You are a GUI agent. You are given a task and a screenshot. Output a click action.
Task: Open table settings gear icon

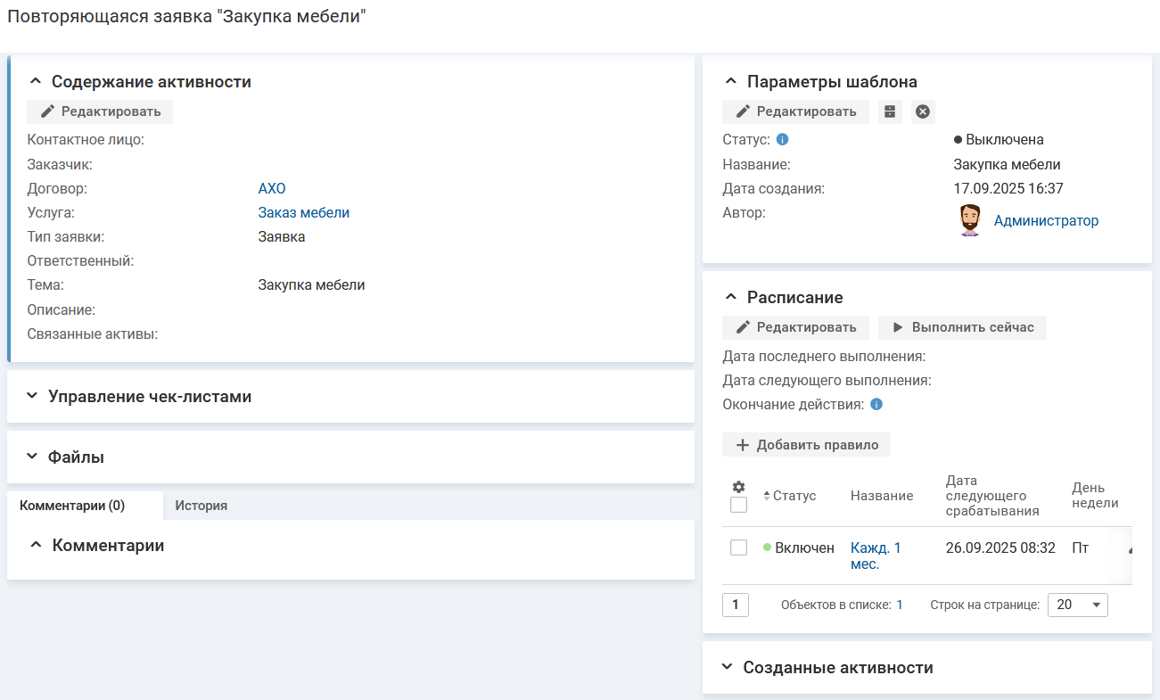(x=738, y=487)
